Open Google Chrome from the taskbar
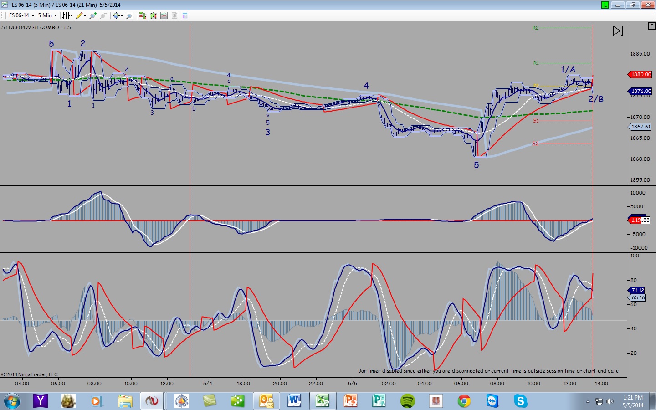This screenshot has width=656, height=410. click(x=464, y=401)
